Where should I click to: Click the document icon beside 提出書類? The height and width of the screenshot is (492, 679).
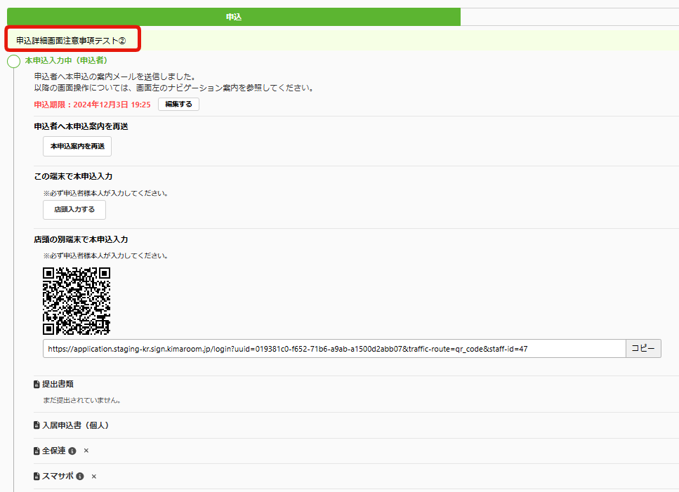tap(37, 384)
